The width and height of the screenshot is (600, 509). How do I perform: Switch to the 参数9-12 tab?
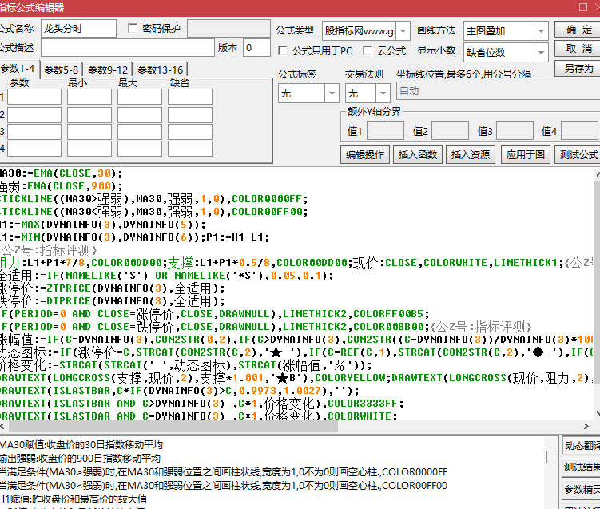(108, 70)
